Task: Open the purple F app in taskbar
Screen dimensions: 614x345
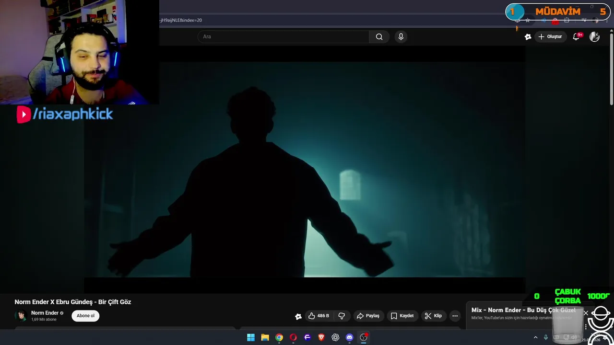Action: [307, 337]
